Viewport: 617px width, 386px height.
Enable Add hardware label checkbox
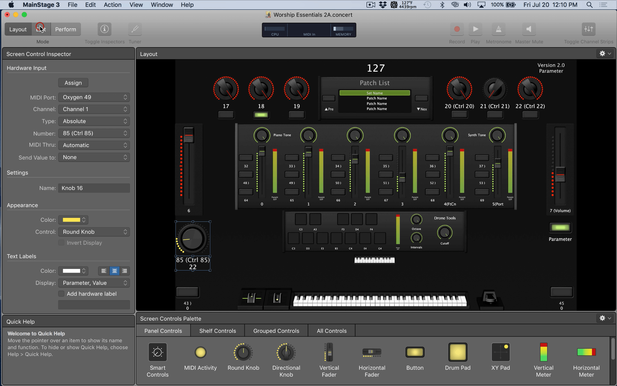click(x=61, y=294)
